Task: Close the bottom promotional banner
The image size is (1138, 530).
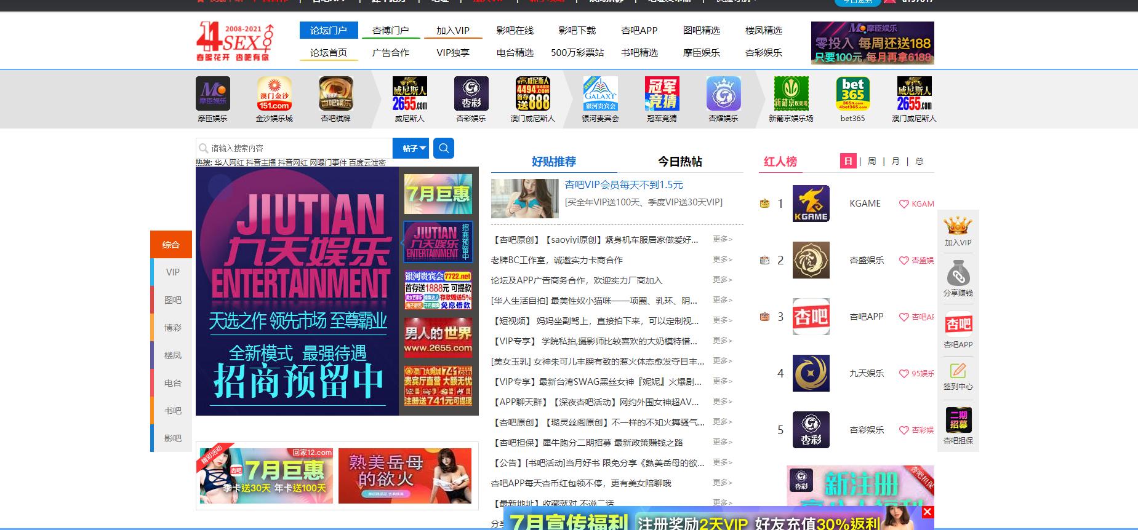Action: coord(928,512)
